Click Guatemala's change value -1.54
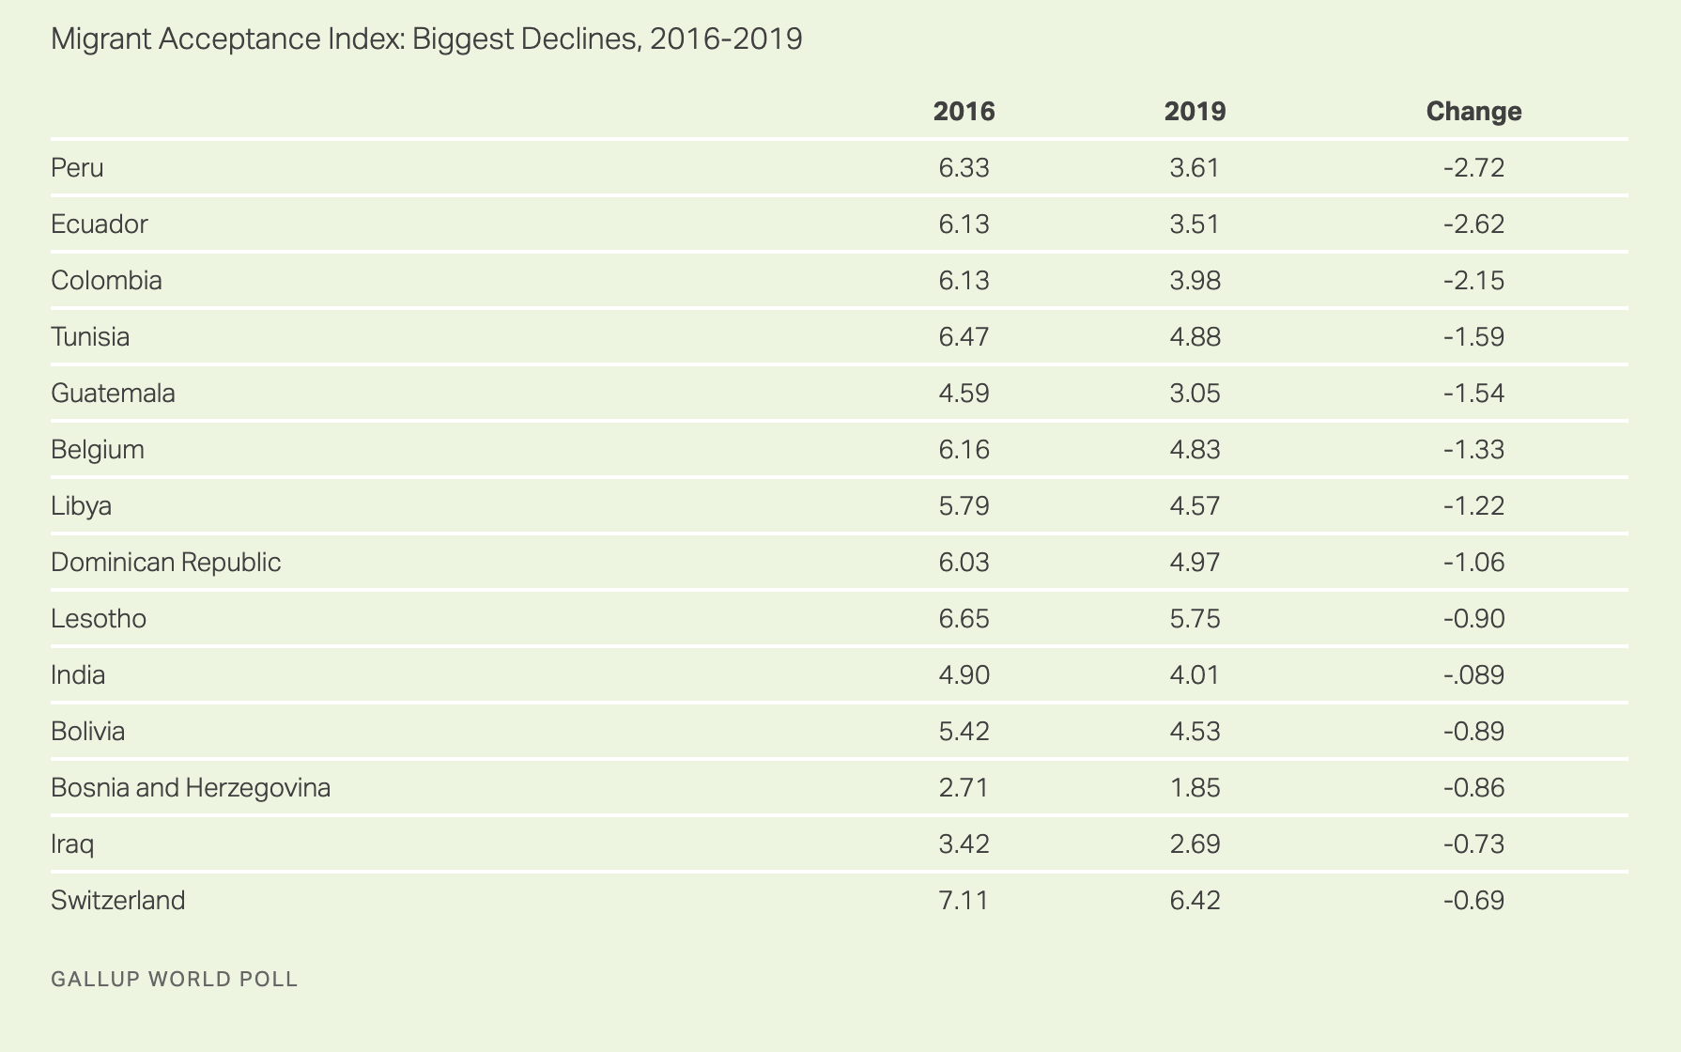 [1473, 394]
